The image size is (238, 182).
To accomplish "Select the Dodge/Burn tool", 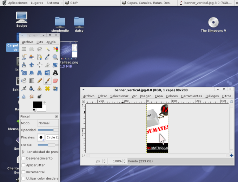I will click(39, 97).
